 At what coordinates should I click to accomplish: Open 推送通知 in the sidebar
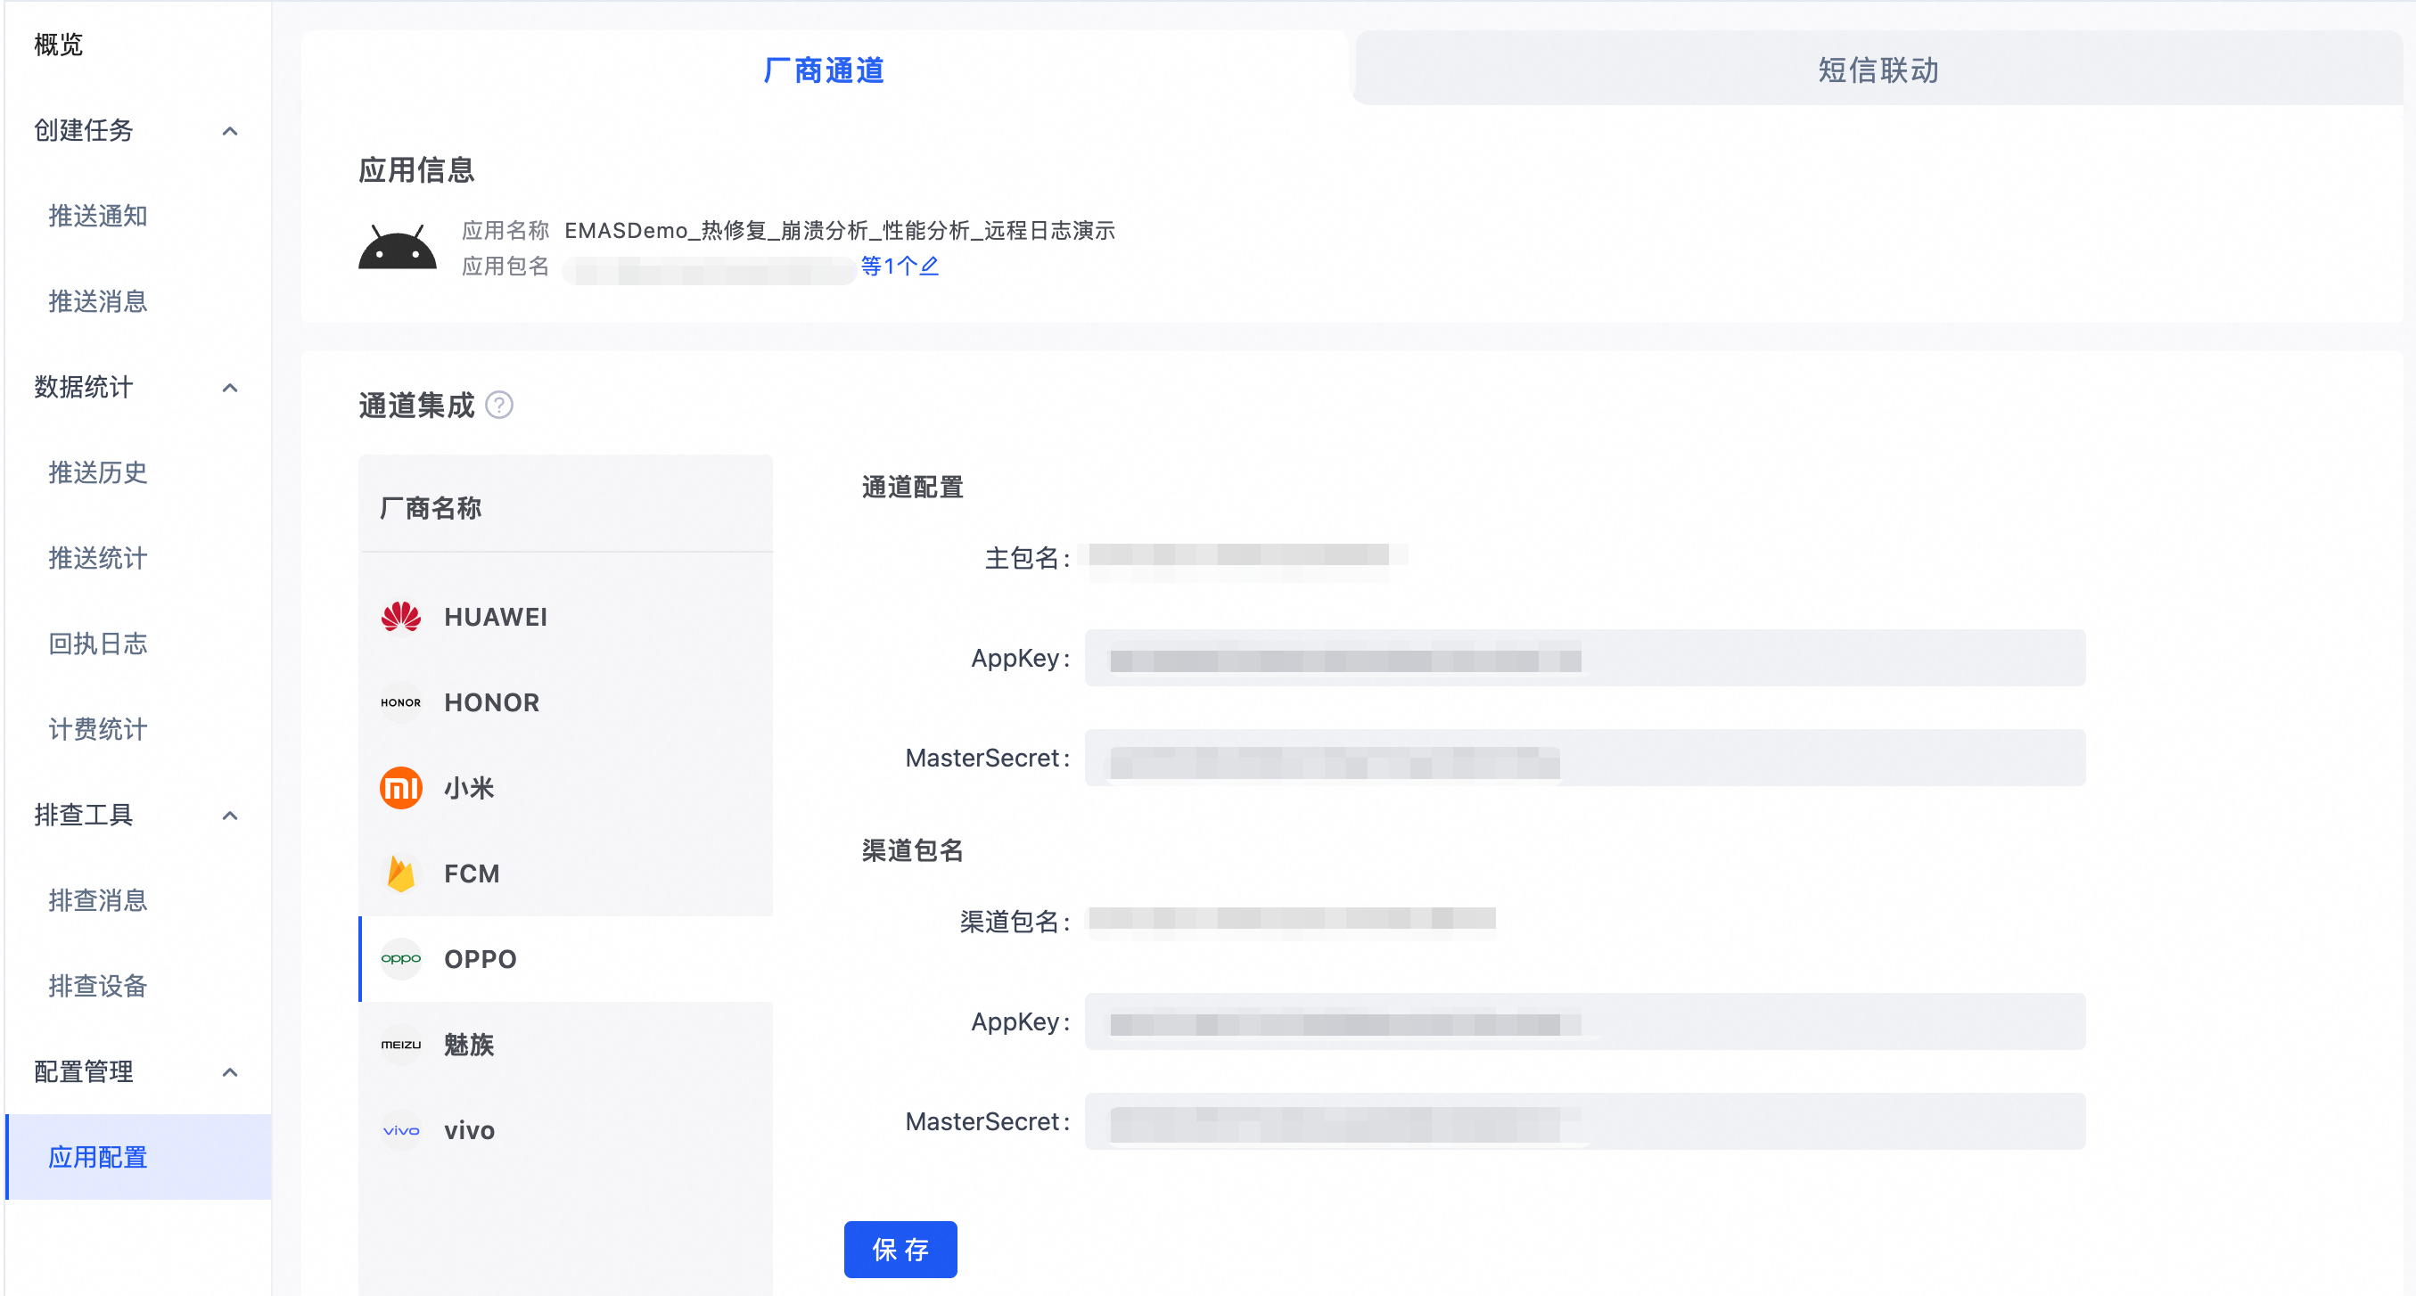click(x=97, y=216)
